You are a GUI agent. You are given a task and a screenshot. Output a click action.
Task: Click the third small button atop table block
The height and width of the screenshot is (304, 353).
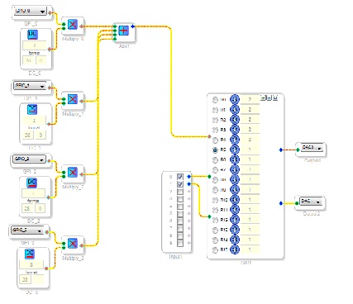(275, 97)
